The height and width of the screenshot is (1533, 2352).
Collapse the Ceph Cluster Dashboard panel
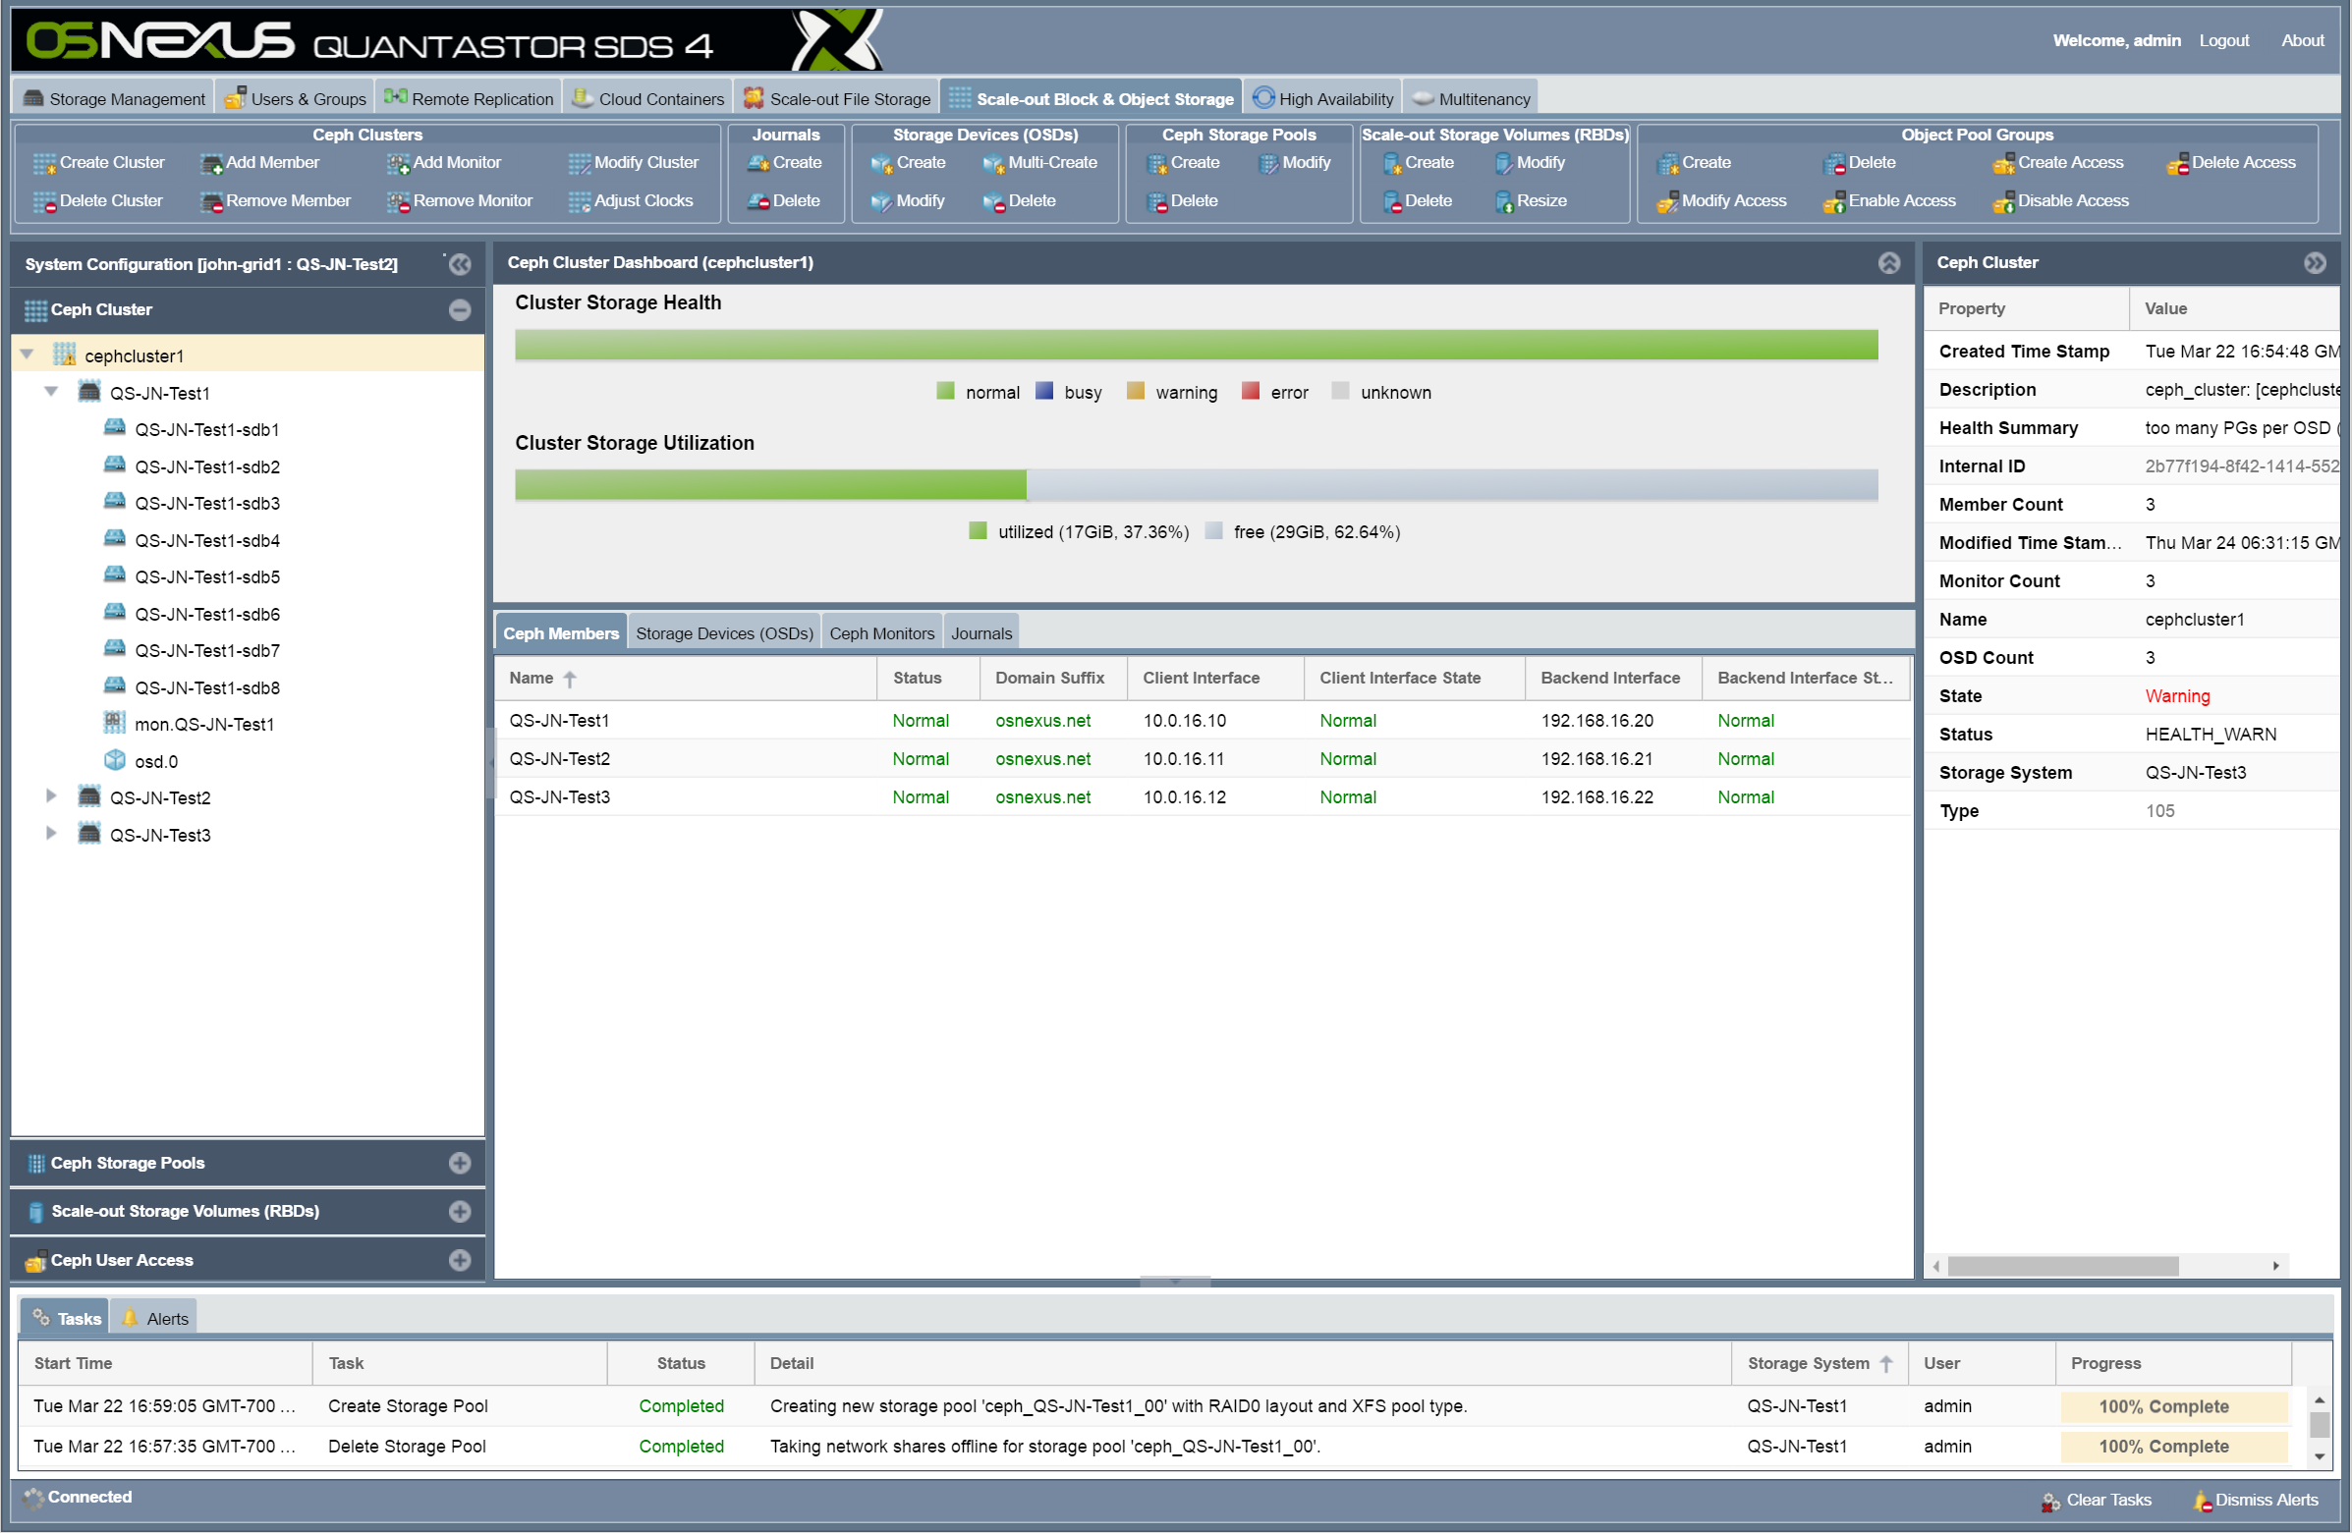click(1889, 263)
